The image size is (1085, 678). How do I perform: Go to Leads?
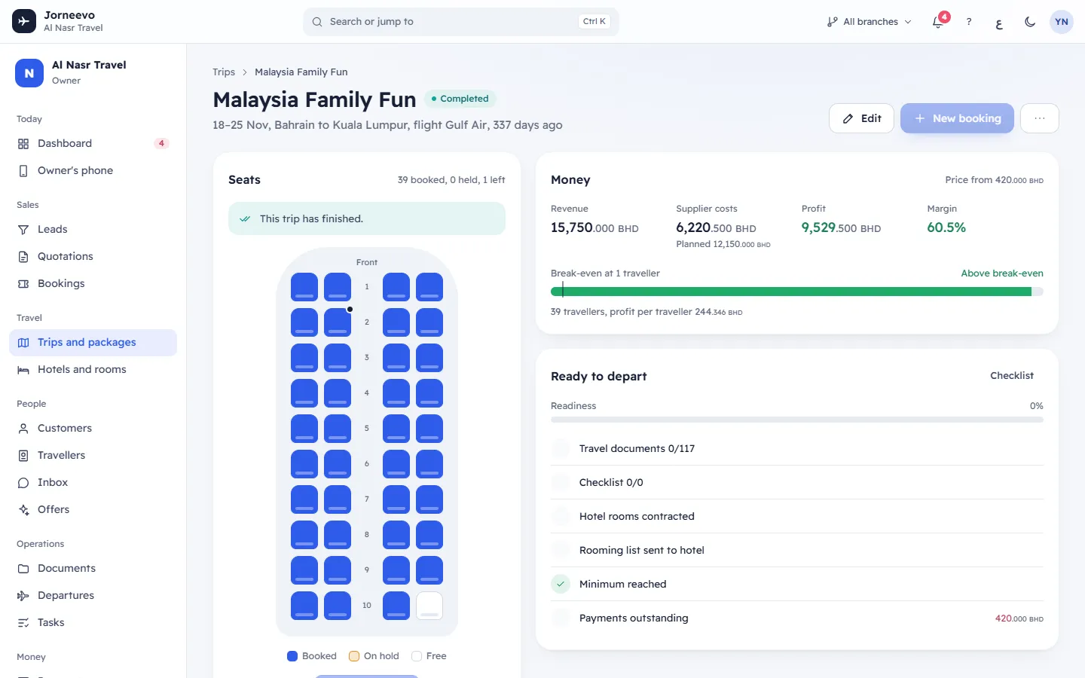tap(93, 229)
